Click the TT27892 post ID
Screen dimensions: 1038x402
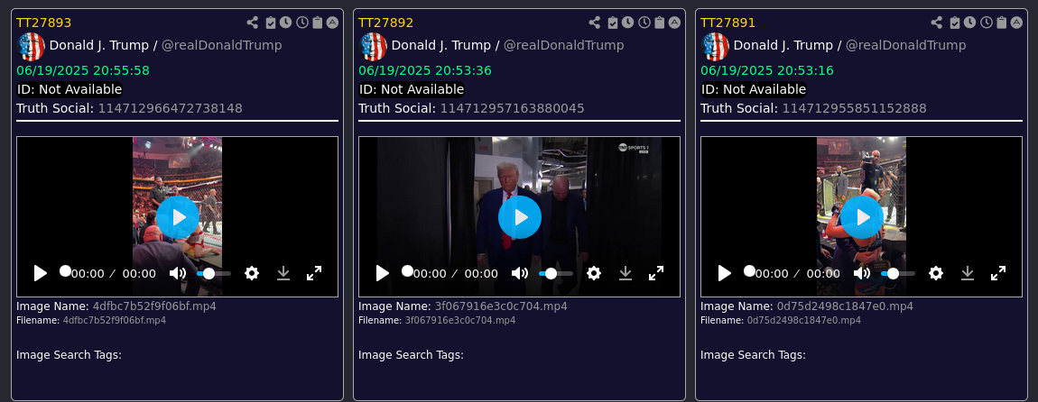pyautogui.click(x=386, y=23)
